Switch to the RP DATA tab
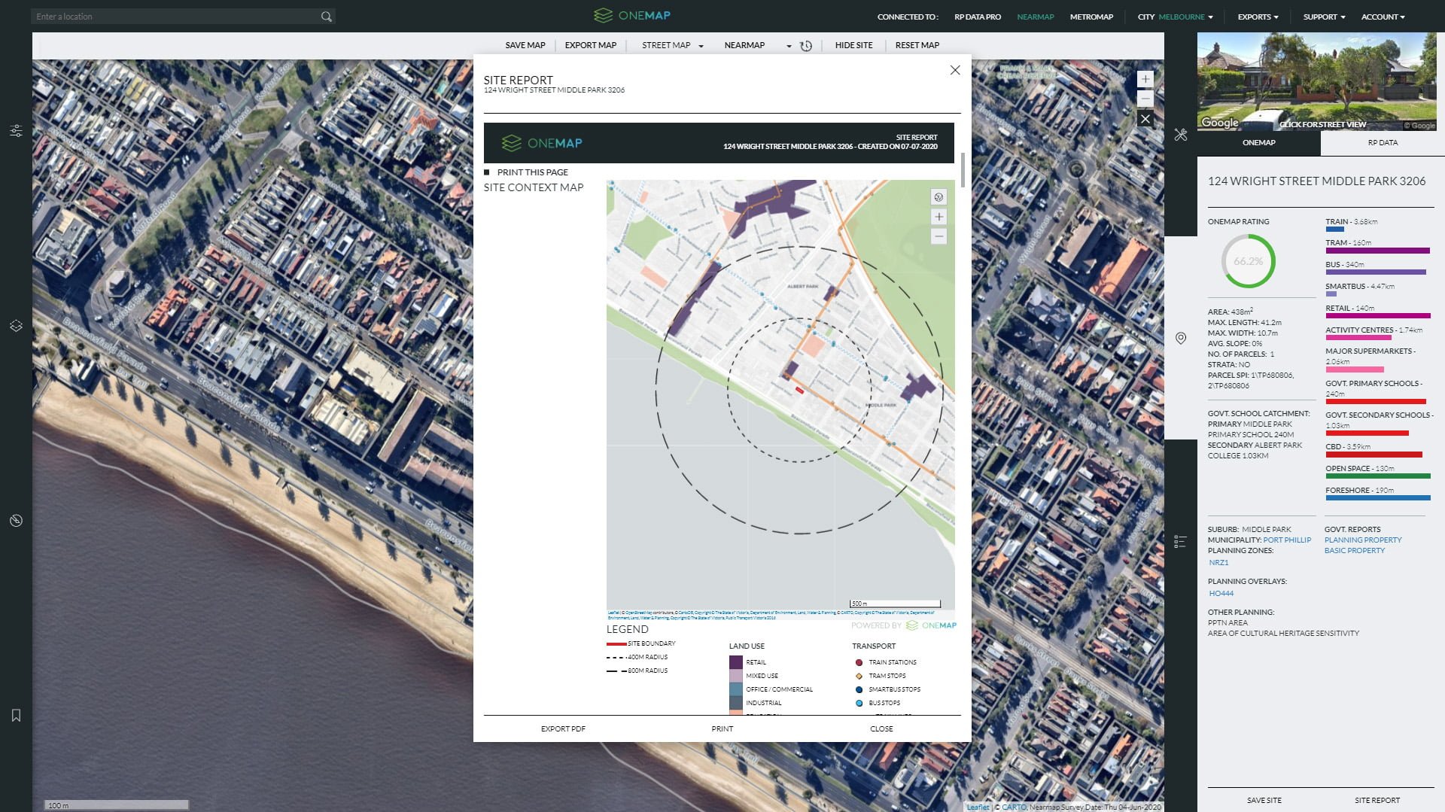Viewport: 1445px width, 812px height. pyautogui.click(x=1384, y=142)
